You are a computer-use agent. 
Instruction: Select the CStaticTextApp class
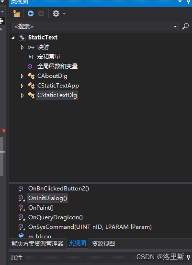(58, 86)
